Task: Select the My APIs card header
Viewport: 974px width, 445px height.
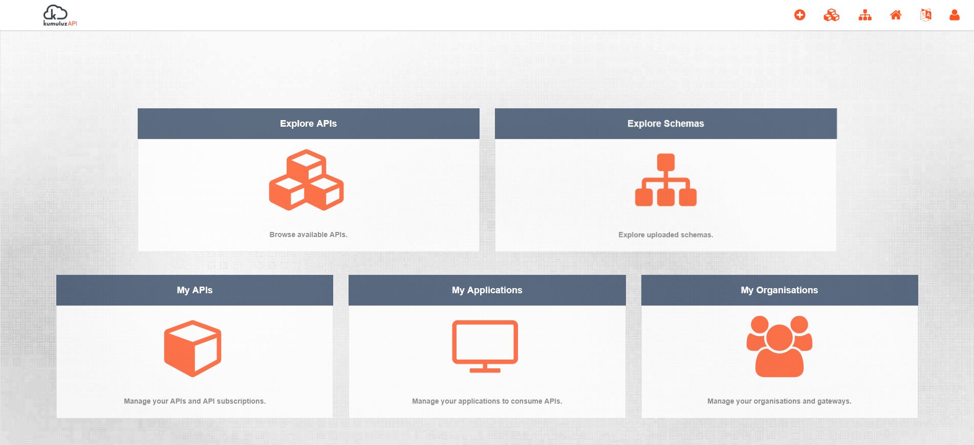Action: (x=194, y=290)
